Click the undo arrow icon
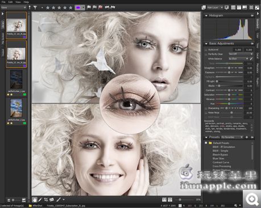Screen dimensions: 261x208 point(107,7)
